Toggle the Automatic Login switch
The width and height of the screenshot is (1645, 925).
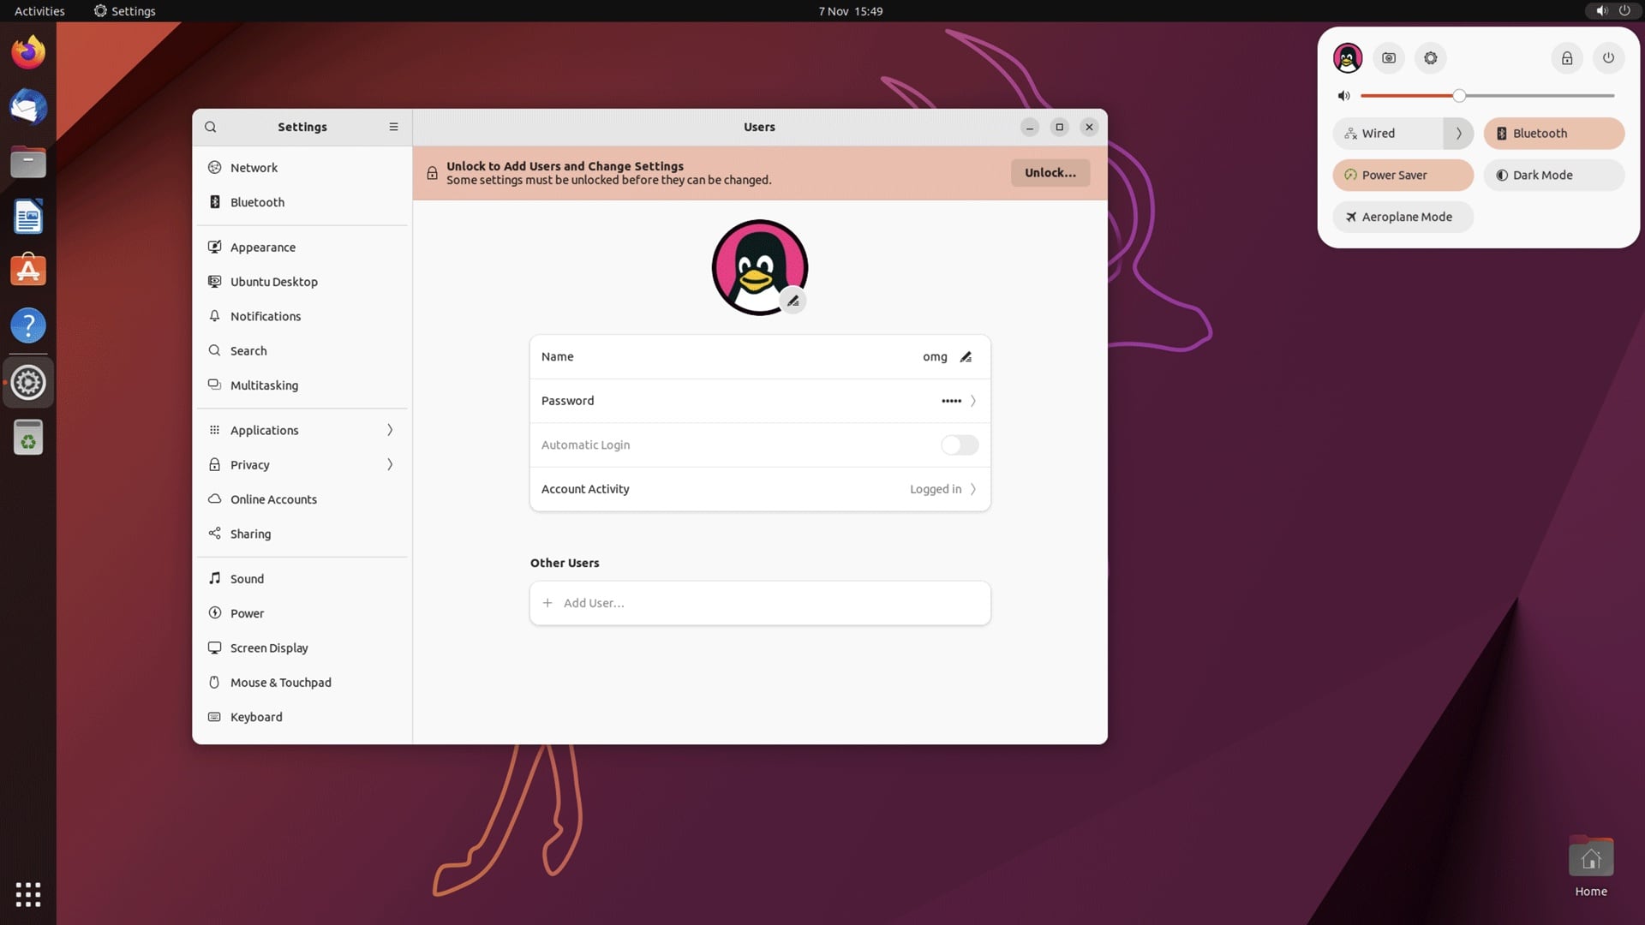point(960,445)
